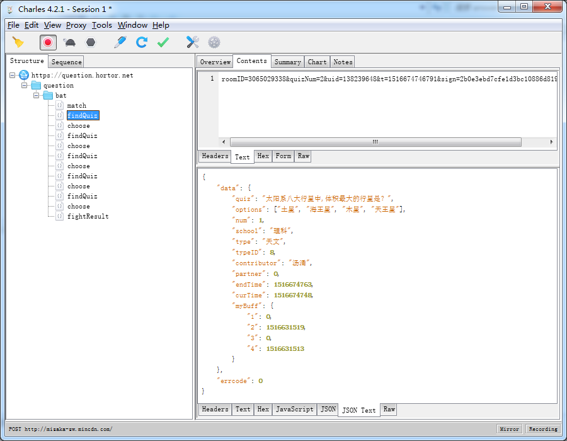Select the match request in tree
The height and width of the screenshot is (441, 567).
(x=77, y=106)
